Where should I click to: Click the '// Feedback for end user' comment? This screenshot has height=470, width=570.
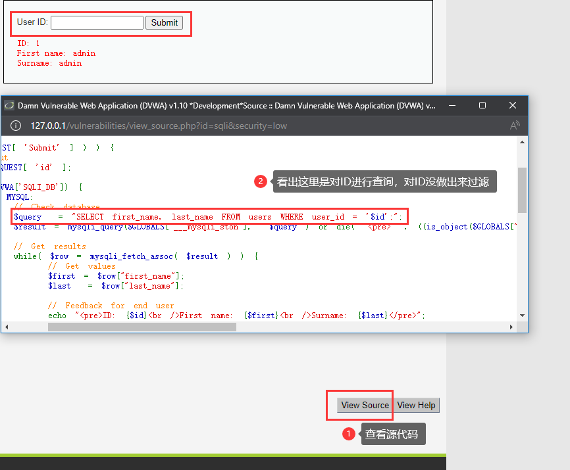pyautogui.click(x=111, y=306)
